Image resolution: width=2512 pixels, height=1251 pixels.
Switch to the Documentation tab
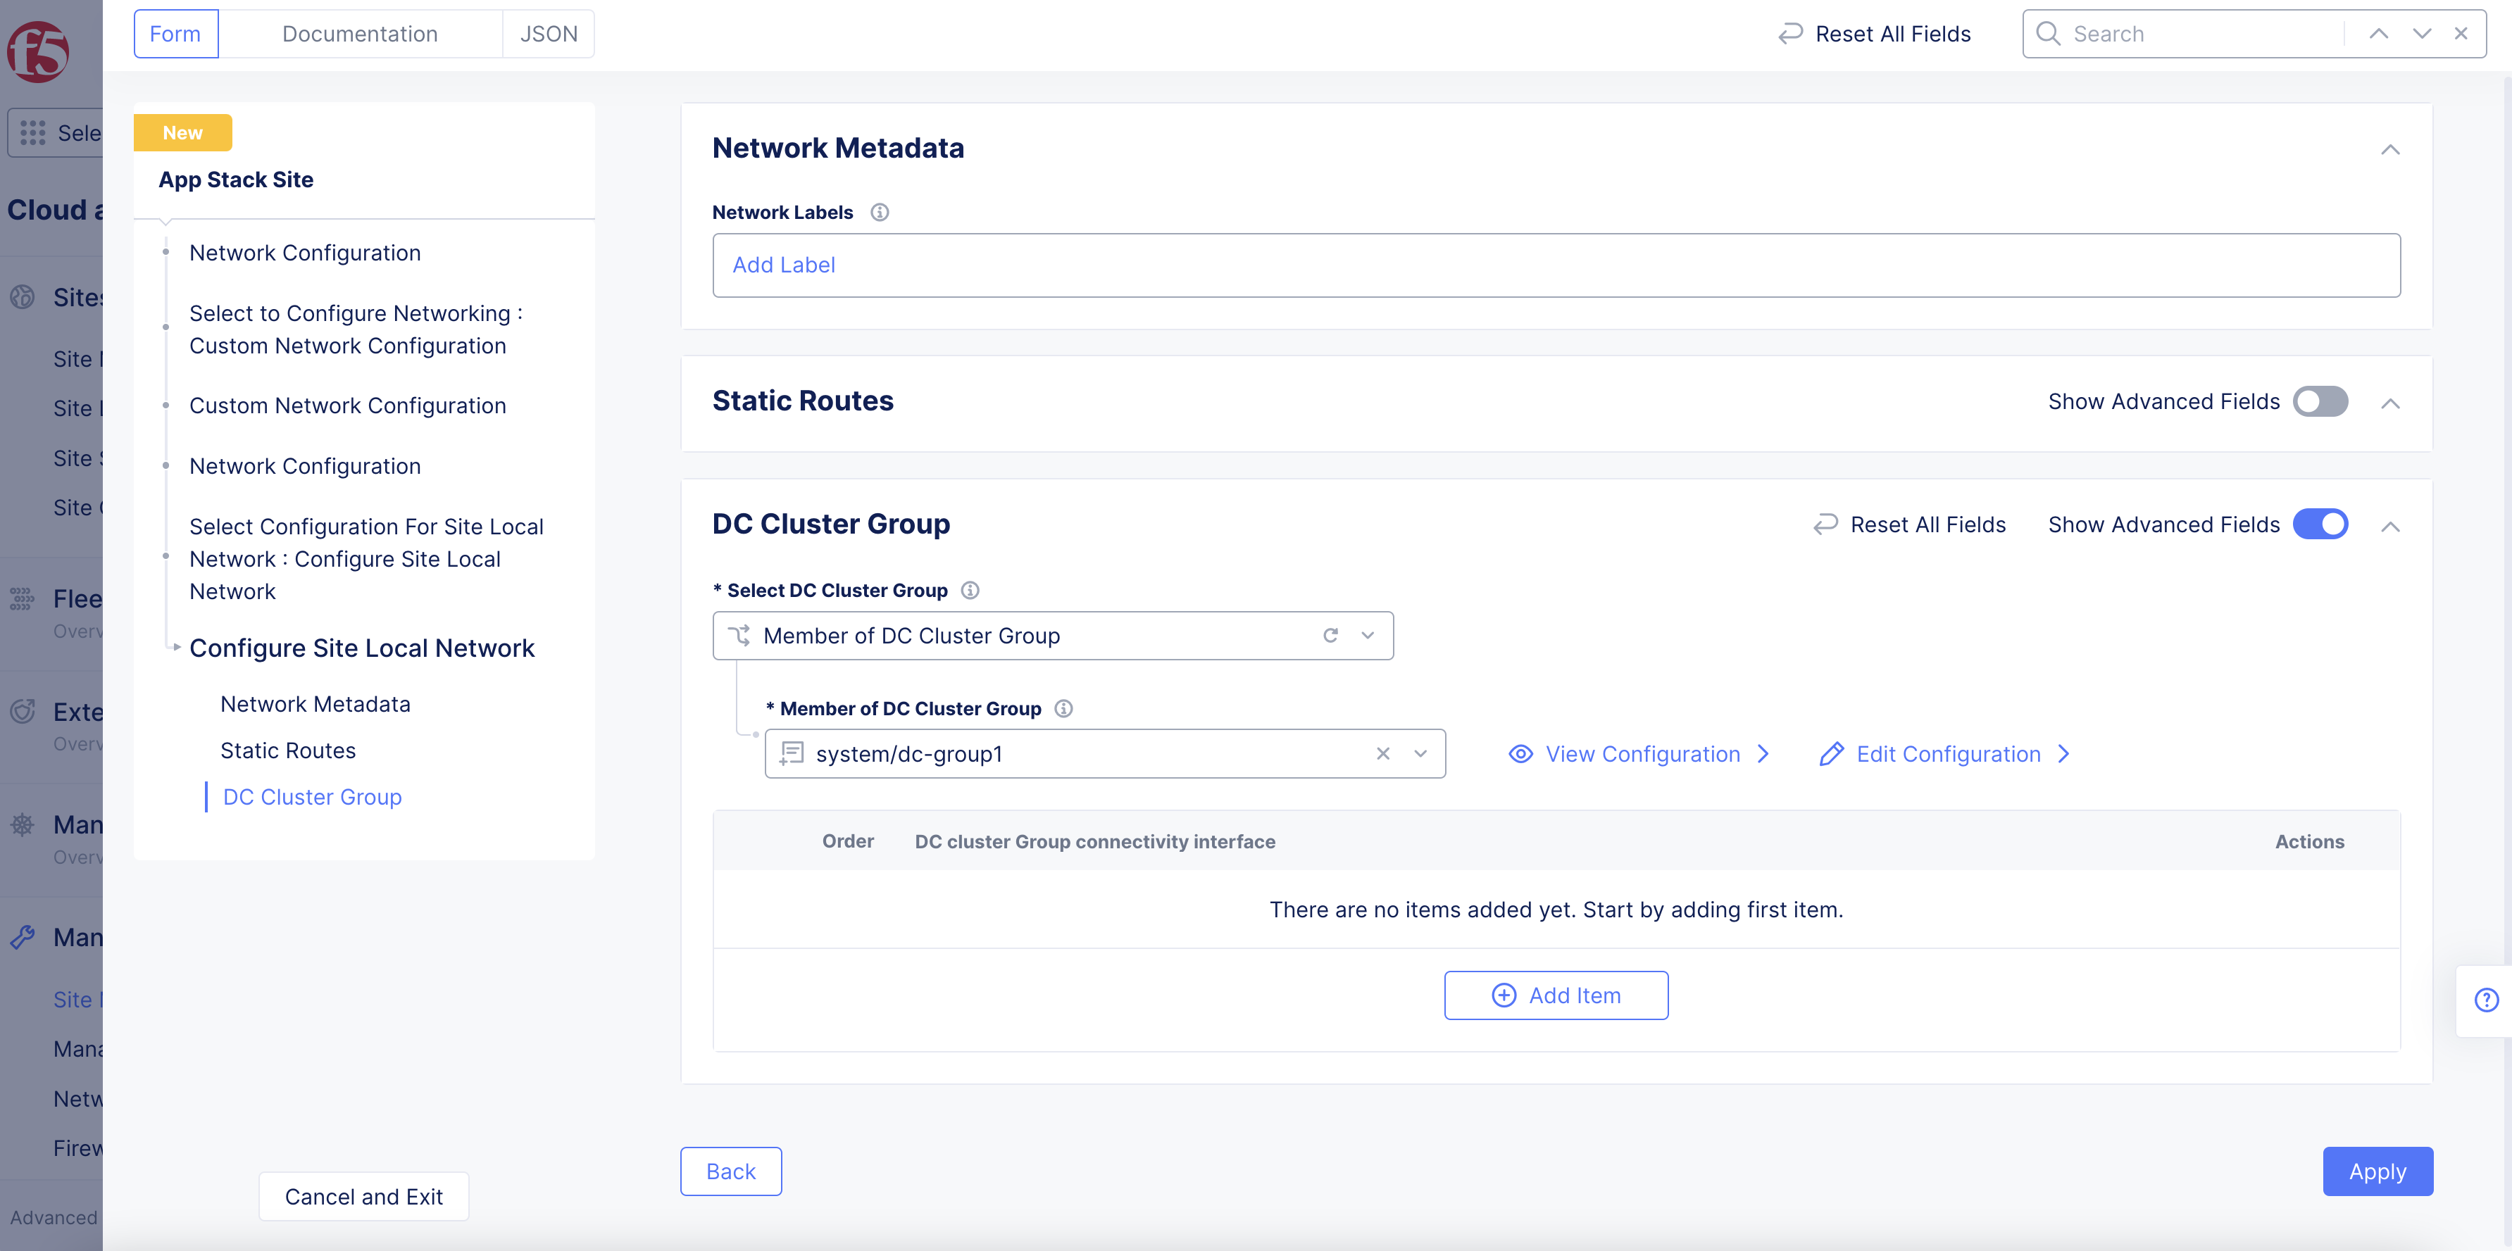click(359, 34)
